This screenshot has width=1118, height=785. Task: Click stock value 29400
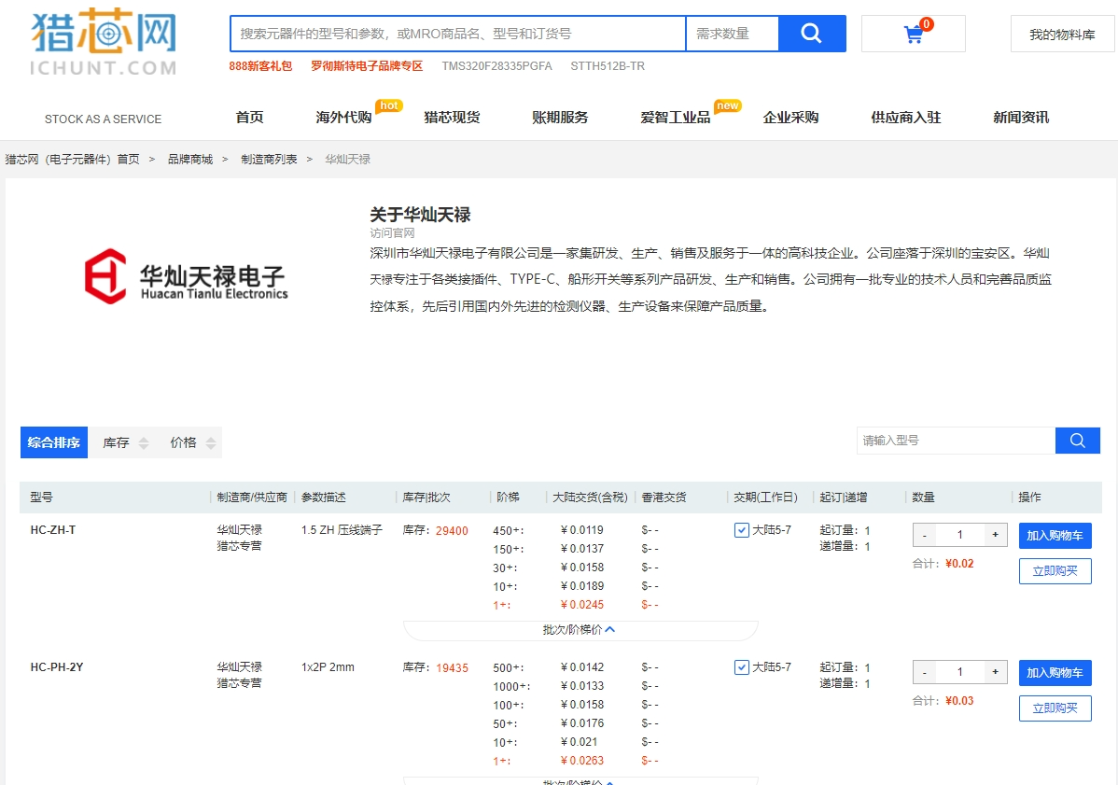click(x=452, y=530)
